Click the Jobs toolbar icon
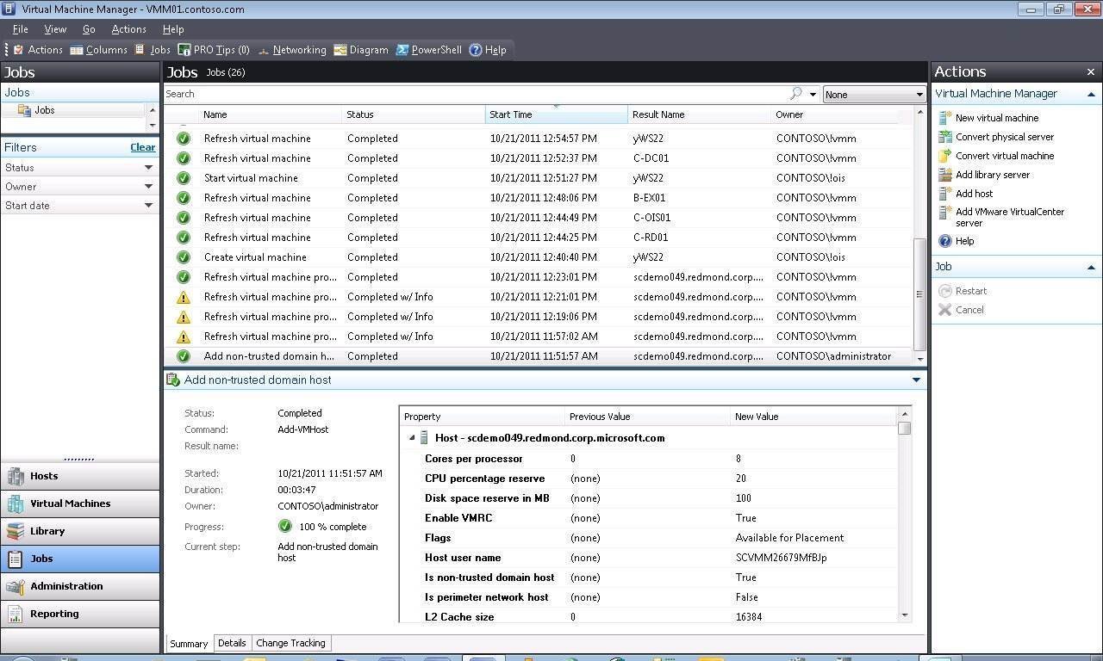 (152, 50)
